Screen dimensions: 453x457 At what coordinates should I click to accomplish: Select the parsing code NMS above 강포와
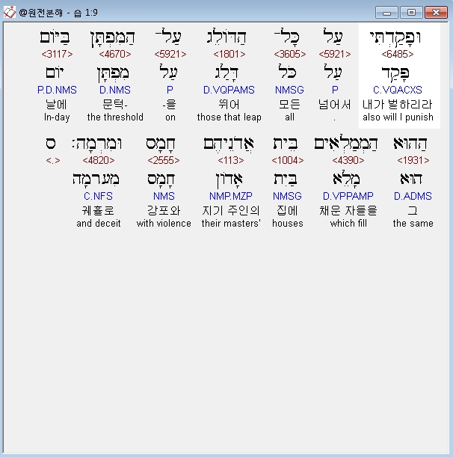164,196
